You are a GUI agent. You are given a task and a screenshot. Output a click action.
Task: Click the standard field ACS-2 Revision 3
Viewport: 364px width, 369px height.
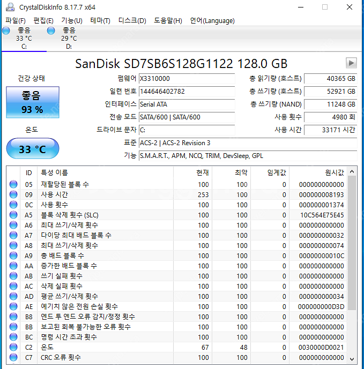click(x=248, y=143)
